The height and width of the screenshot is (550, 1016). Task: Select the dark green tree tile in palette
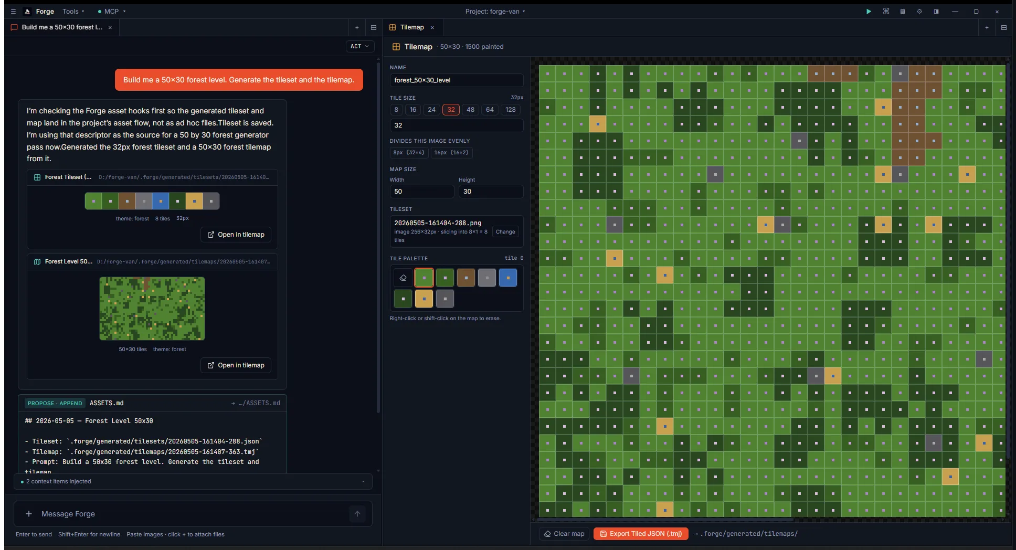point(403,299)
